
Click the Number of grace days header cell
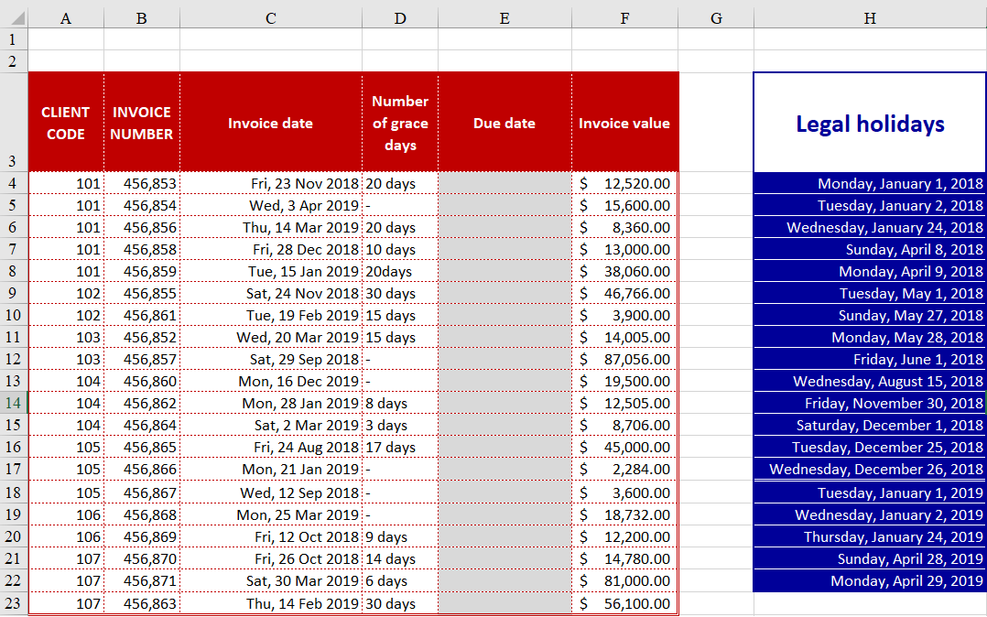click(x=399, y=122)
